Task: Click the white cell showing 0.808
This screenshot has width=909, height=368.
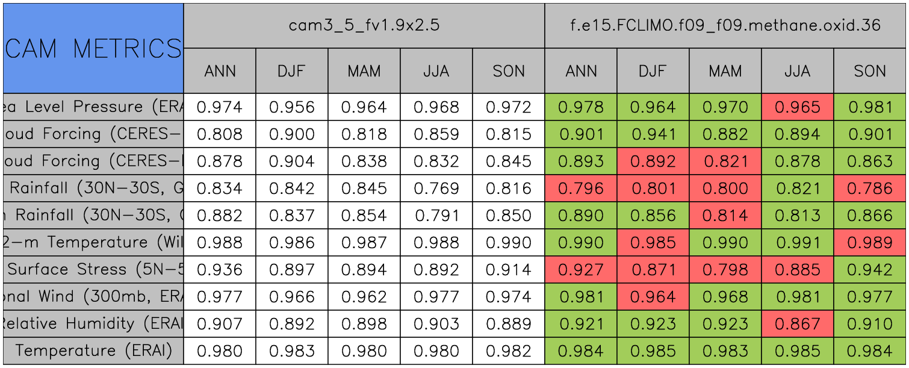Action: (220, 134)
